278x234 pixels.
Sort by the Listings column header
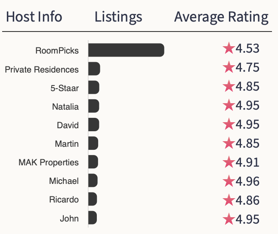118,17
